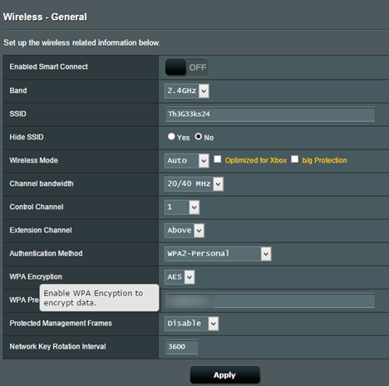Open the Band dropdown set to 2.4GHz
Image resolution: width=389 pixels, height=386 pixels.
[187, 90]
